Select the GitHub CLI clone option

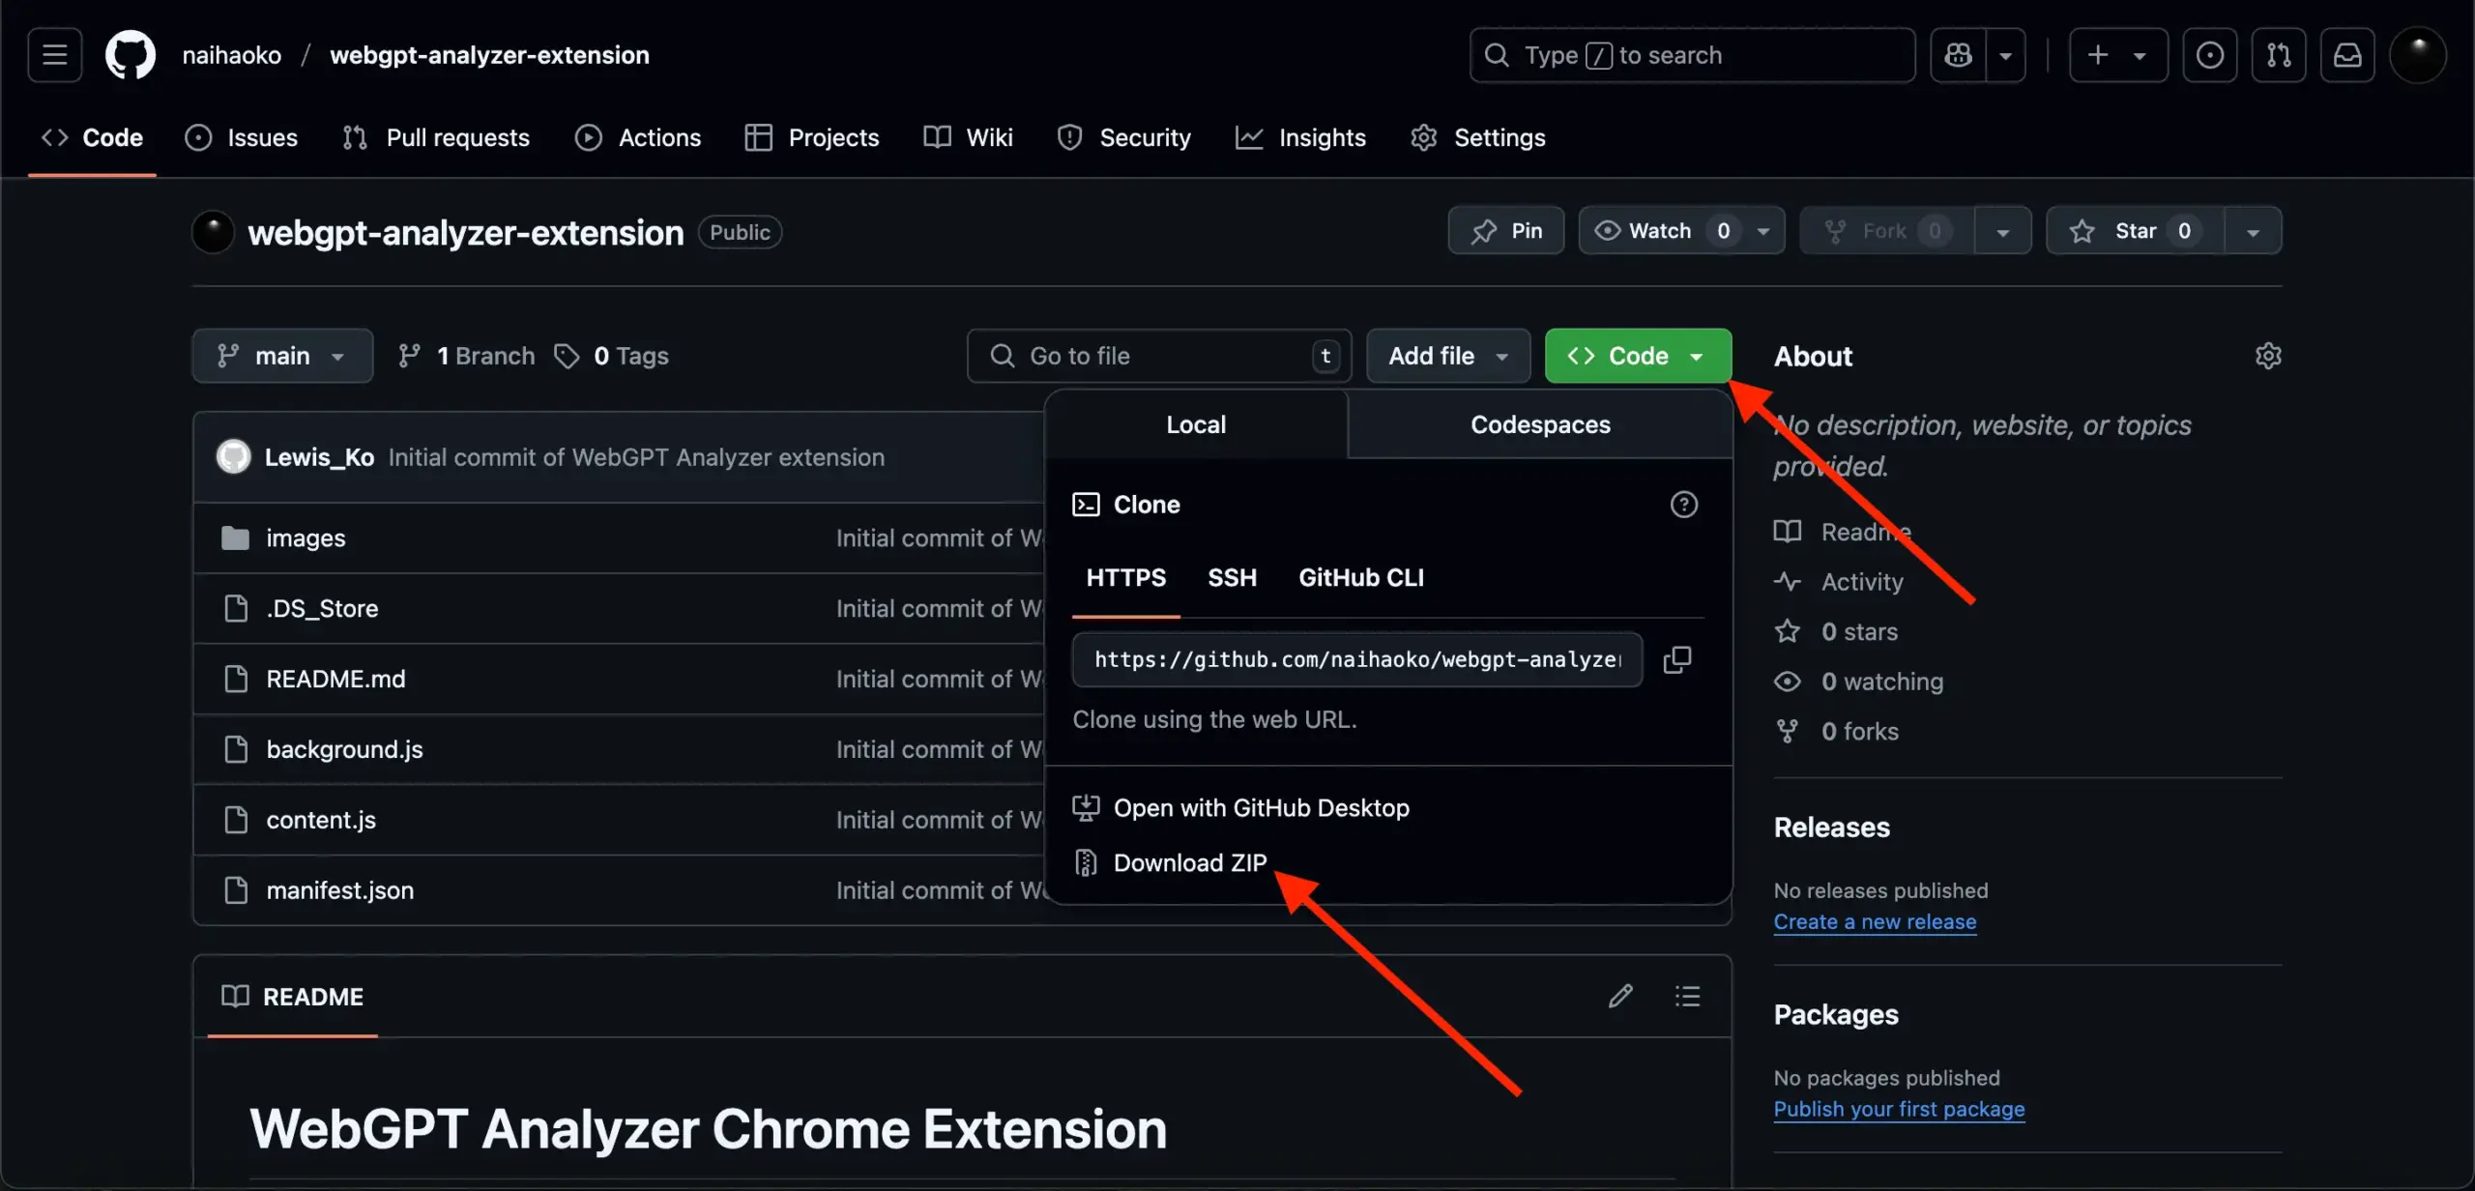coord(1360,578)
